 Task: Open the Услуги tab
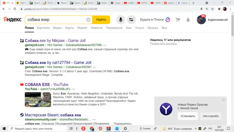tap(140, 28)
